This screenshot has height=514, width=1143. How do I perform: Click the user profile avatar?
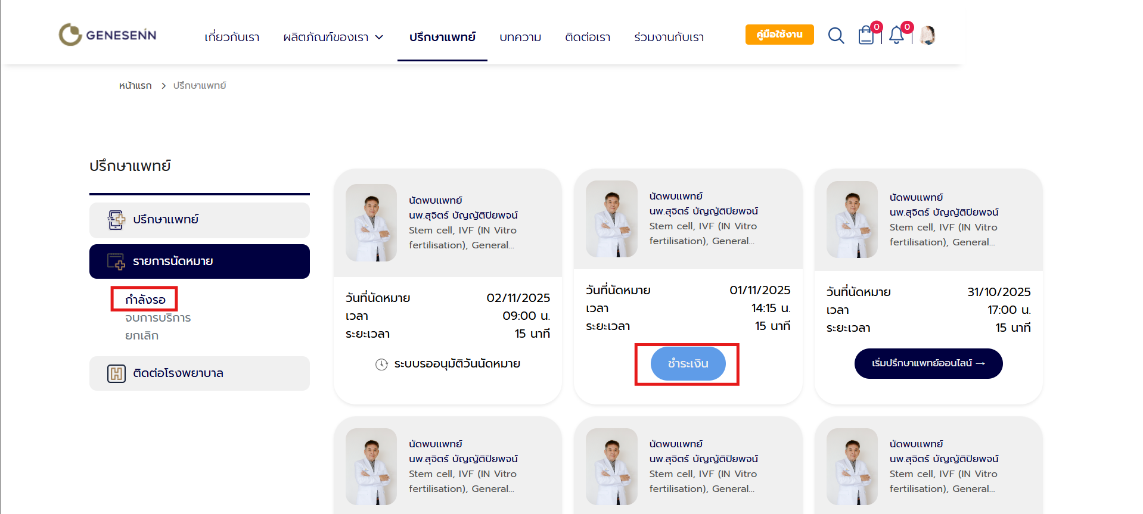pos(927,35)
